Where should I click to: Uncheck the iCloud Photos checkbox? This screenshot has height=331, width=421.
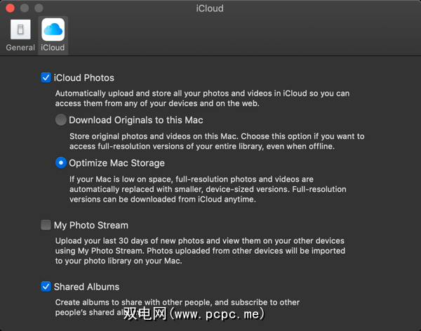click(46, 78)
